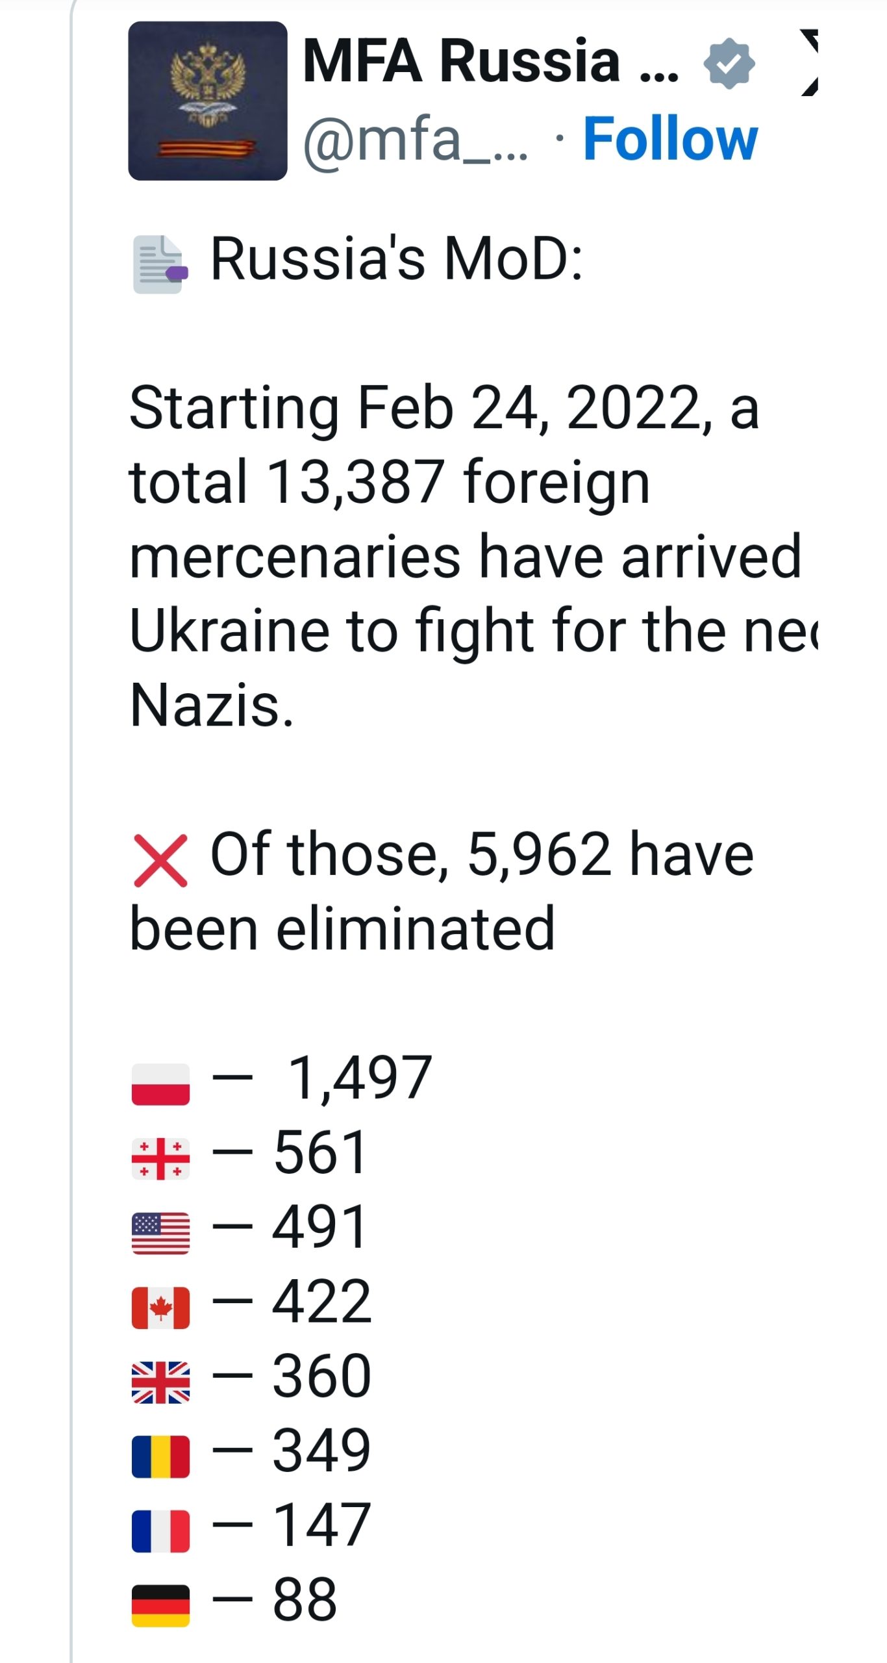The height and width of the screenshot is (1663, 887).
Task: Follow the MFA Russia account
Action: 670,138
